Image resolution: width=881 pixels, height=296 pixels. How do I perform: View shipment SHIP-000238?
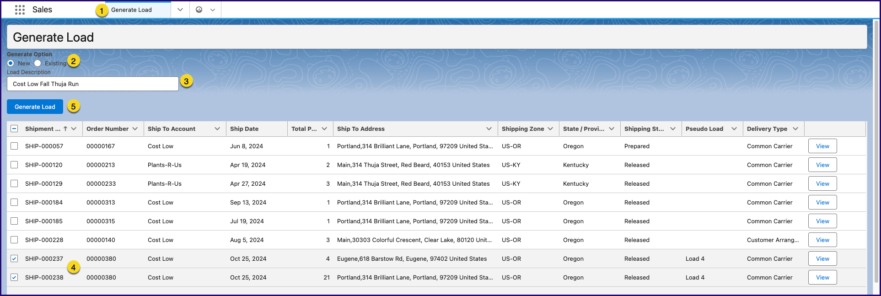822,278
